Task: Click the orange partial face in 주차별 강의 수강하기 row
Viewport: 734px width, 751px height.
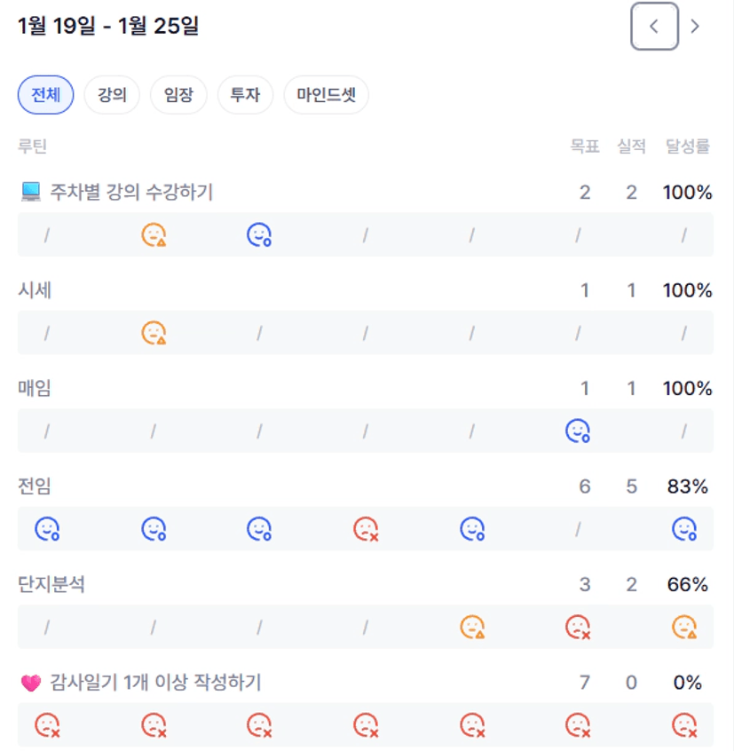Action: click(x=154, y=235)
